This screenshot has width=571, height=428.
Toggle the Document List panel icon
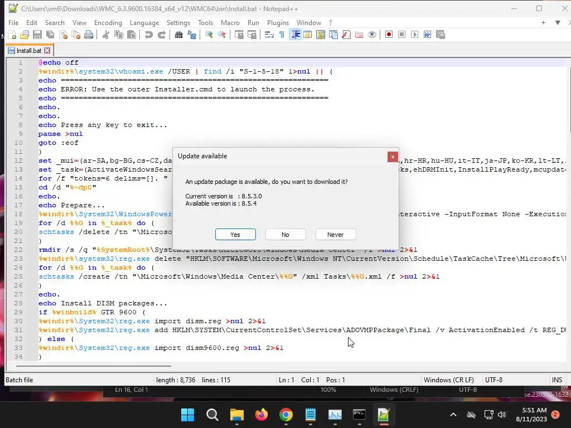click(333, 35)
